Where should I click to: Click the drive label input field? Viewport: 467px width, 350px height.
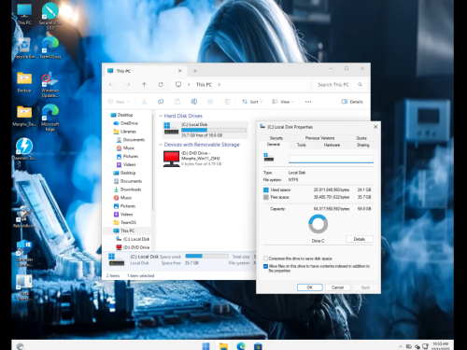tap(331, 159)
